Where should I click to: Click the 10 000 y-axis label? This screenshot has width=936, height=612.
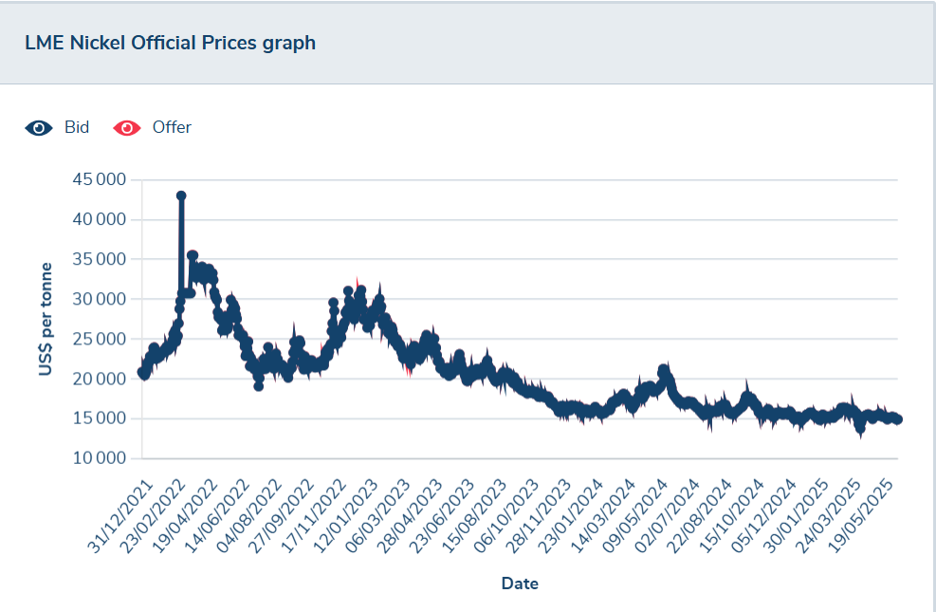point(100,458)
